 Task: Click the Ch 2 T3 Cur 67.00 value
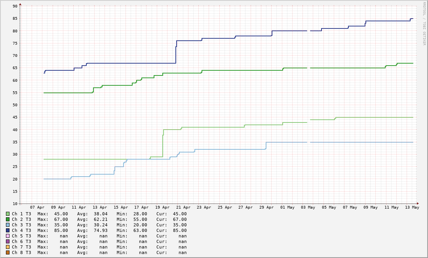coord(180,219)
